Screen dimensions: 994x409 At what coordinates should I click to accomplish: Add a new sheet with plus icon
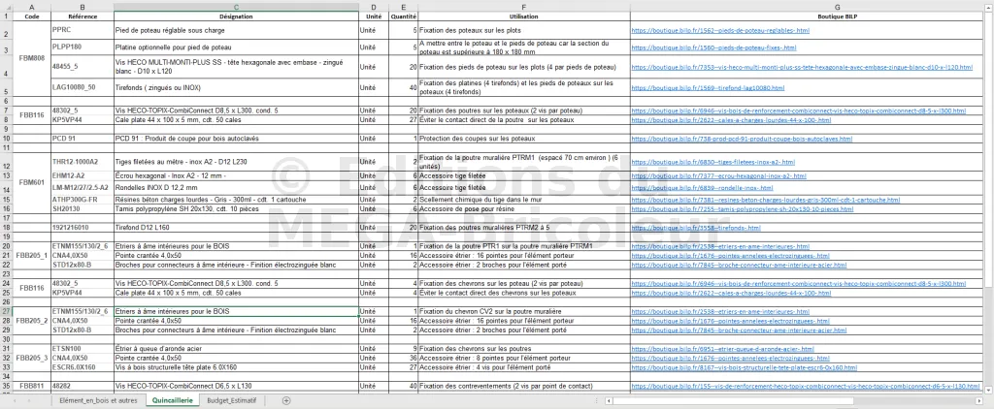(285, 399)
